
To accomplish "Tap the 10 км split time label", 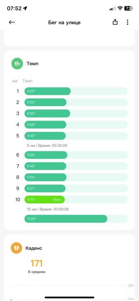I will pos(48,209).
